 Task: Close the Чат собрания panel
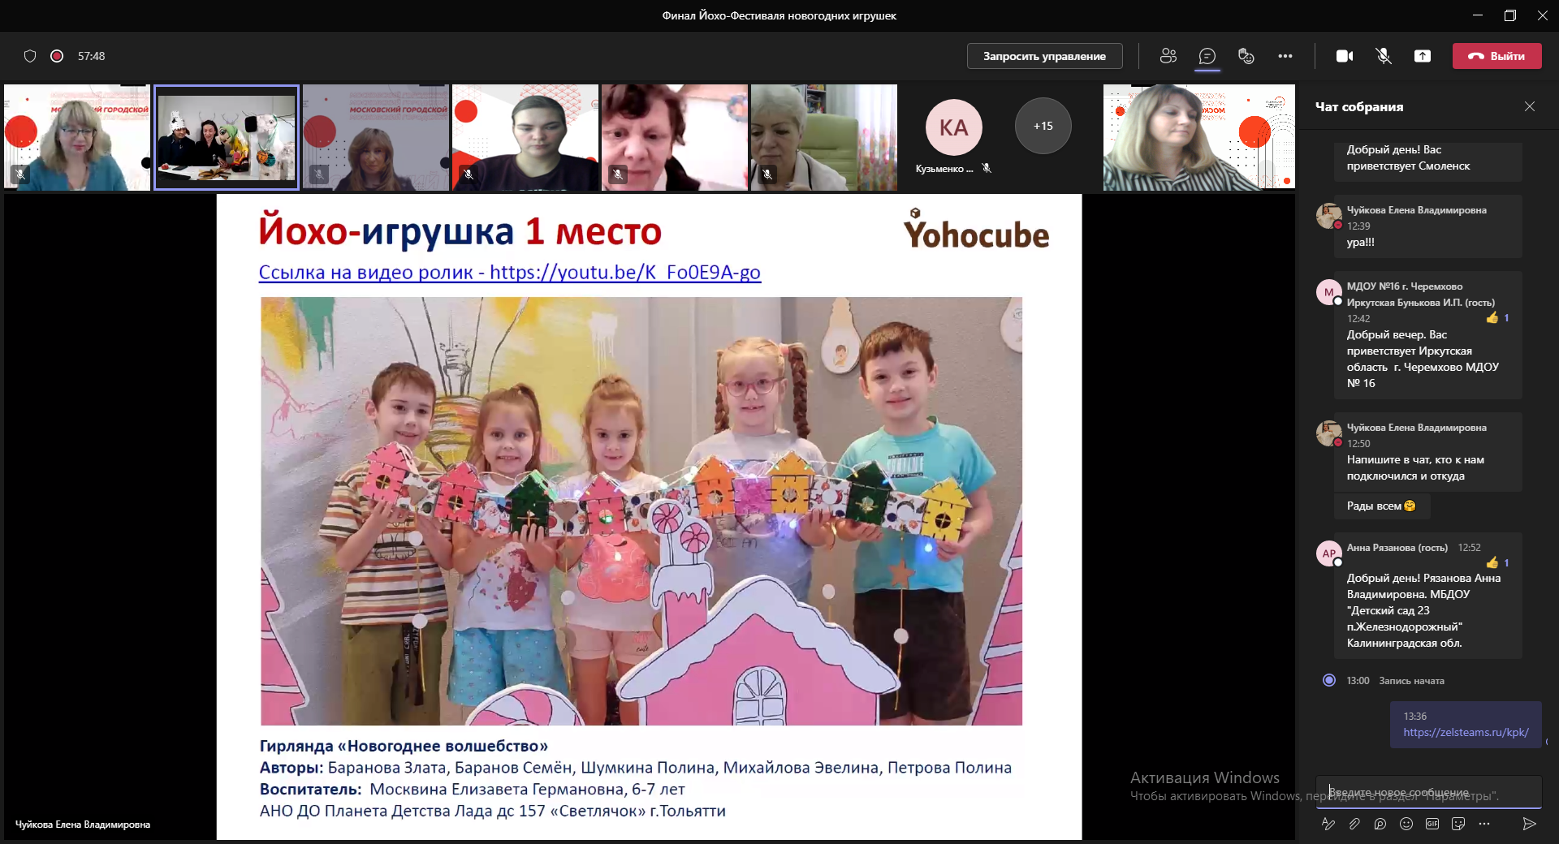(x=1530, y=106)
